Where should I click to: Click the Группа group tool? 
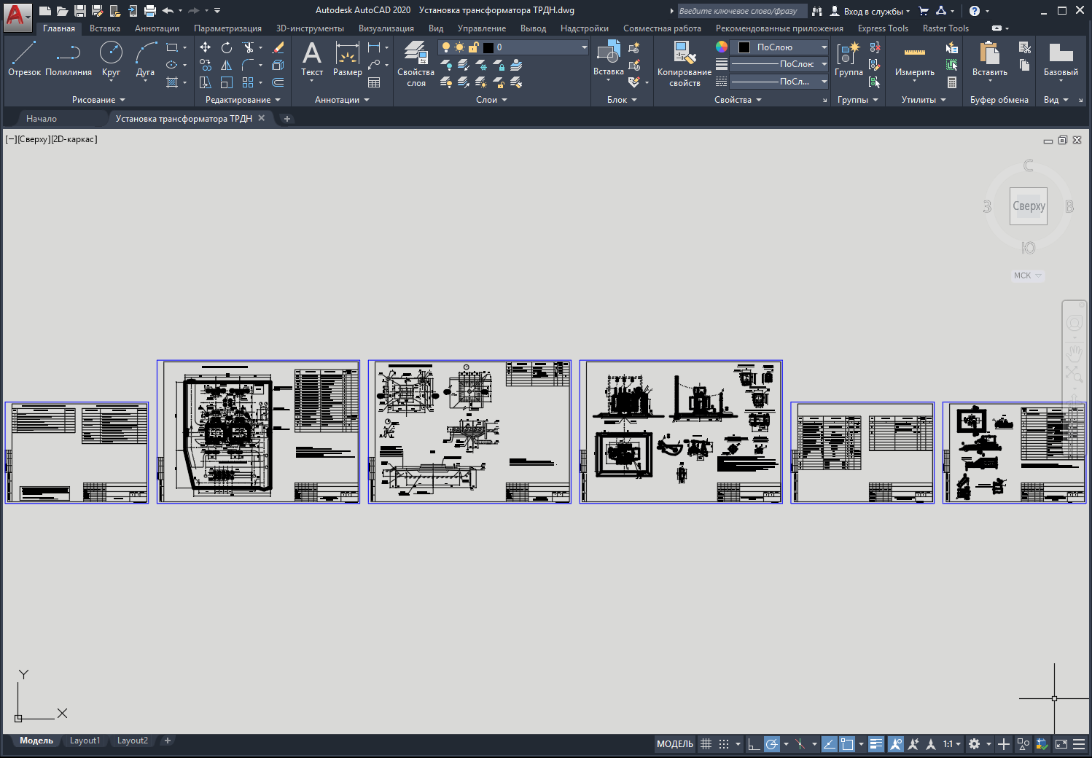tap(849, 59)
